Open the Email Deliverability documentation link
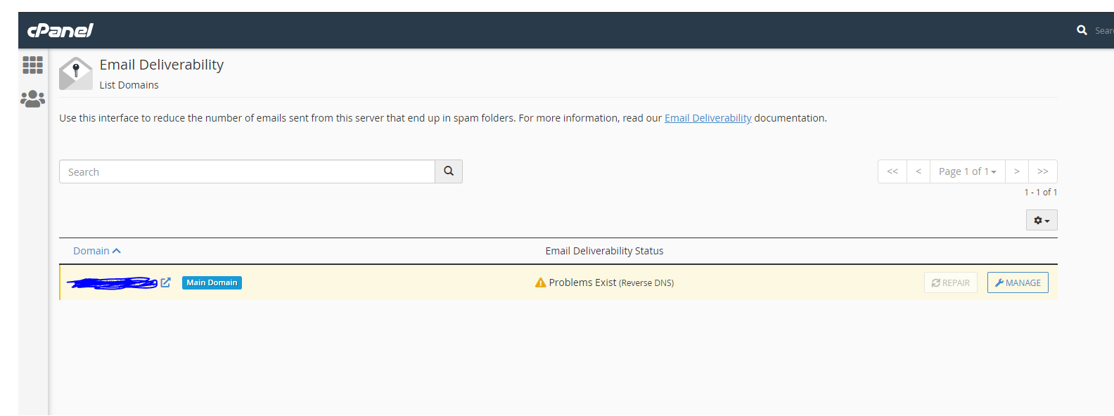 (708, 118)
